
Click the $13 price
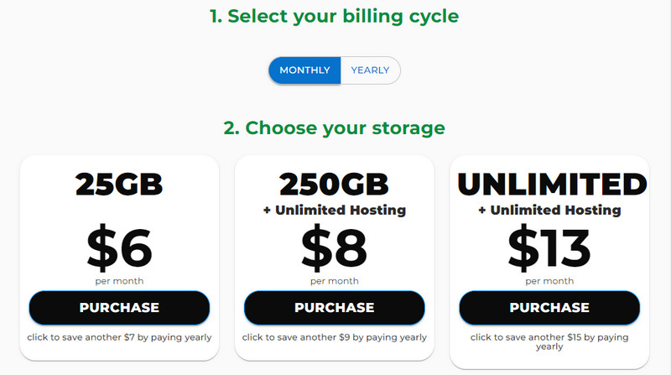[x=549, y=247]
